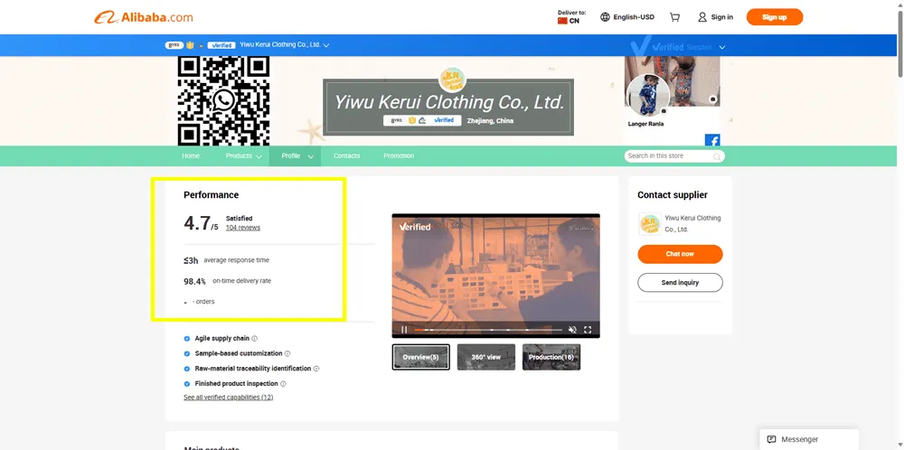Click info icon beside Agile supply chain

tap(254, 339)
